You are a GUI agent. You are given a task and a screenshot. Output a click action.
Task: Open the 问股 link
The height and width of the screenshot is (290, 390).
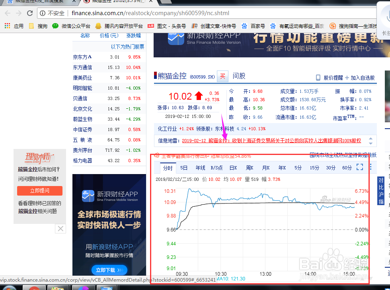(x=239, y=76)
